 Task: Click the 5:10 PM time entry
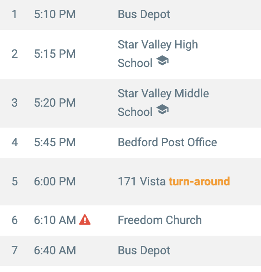point(55,14)
